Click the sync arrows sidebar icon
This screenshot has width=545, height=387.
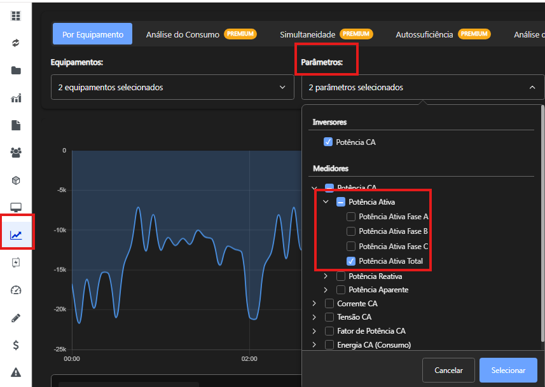point(16,43)
